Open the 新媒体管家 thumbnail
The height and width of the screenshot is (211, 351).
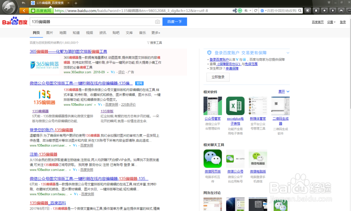[x=258, y=106]
